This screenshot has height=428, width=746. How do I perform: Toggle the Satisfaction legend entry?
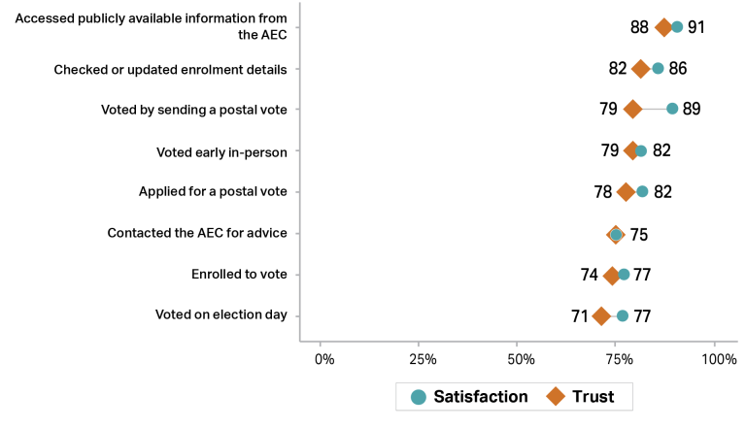(469, 396)
